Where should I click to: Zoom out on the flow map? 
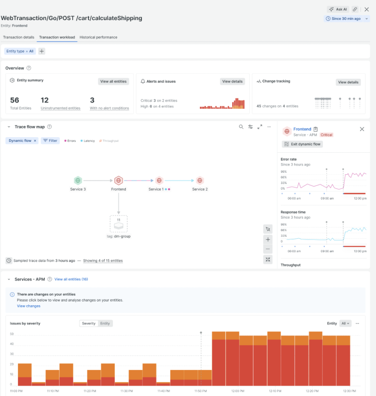(x=268, y=249)
